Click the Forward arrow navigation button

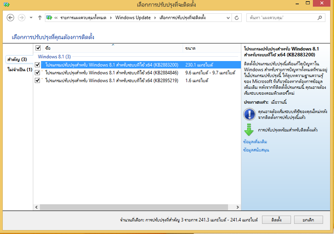point(22,18)
